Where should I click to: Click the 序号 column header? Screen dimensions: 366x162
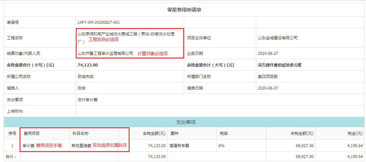[x=12, y=134]
